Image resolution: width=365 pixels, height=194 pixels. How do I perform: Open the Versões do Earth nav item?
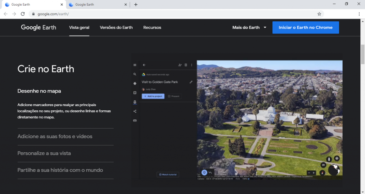[116, 27]
